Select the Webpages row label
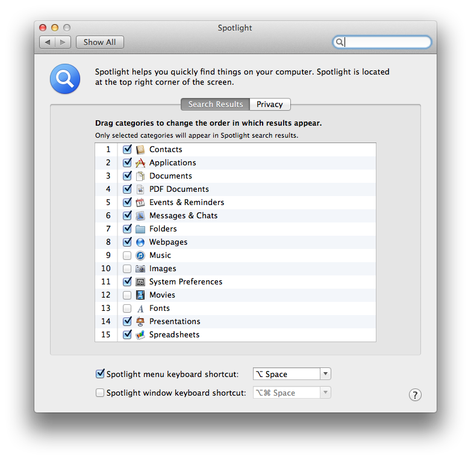 point(168,242)
